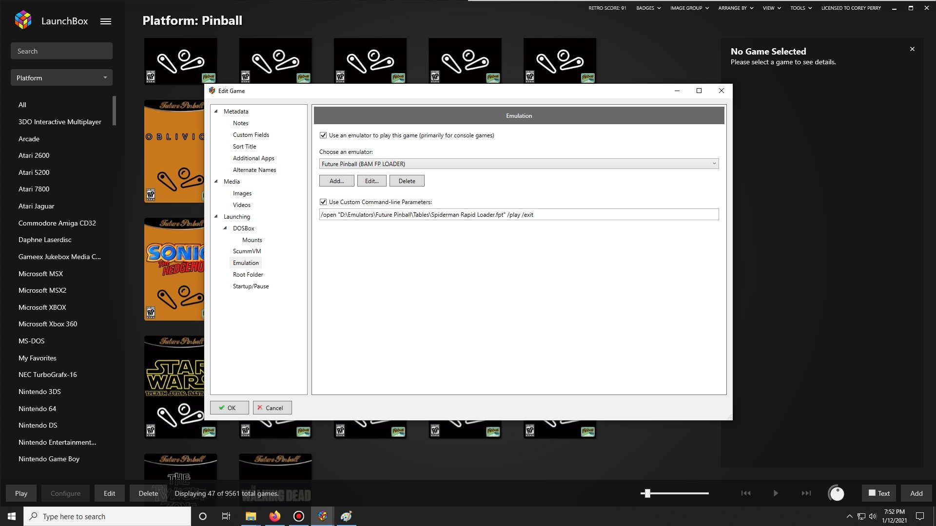936x526 pixels.
Task: Click the round volume knob icon
Action: (837, 493)
